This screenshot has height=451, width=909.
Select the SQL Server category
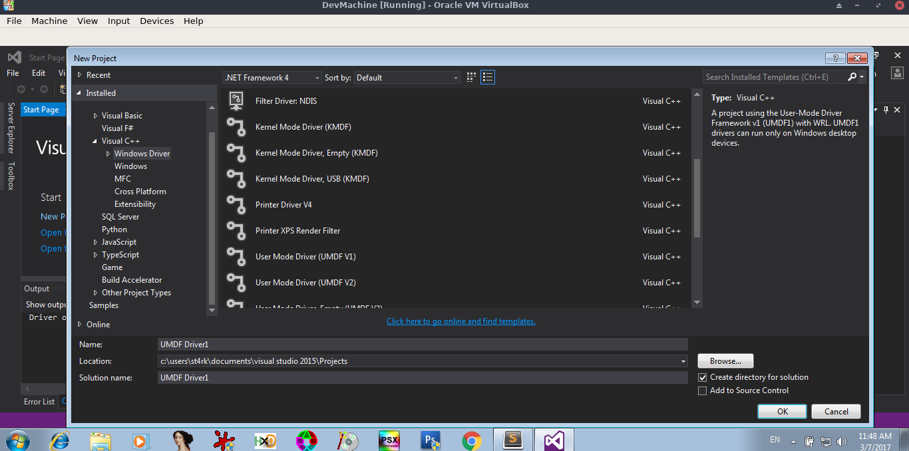[x=120, y=217]
